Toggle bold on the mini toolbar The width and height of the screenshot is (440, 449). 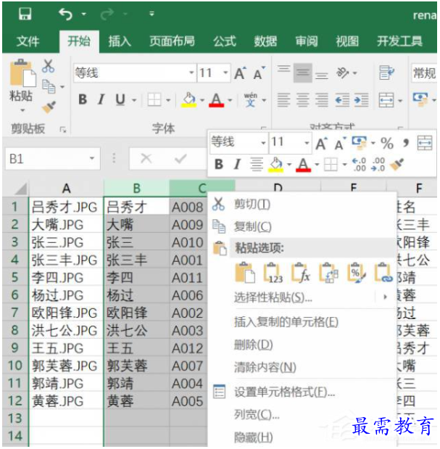point(219,165)
